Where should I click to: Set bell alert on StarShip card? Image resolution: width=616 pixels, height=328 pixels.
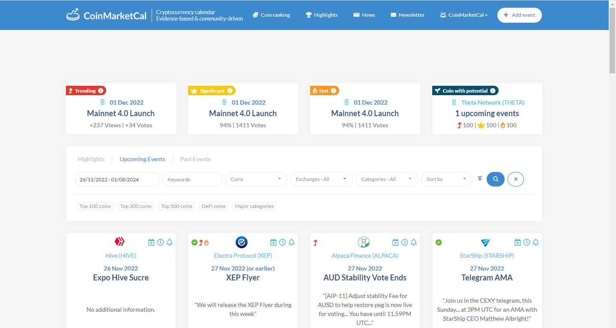pyautogui.click(x=536, y=243)
